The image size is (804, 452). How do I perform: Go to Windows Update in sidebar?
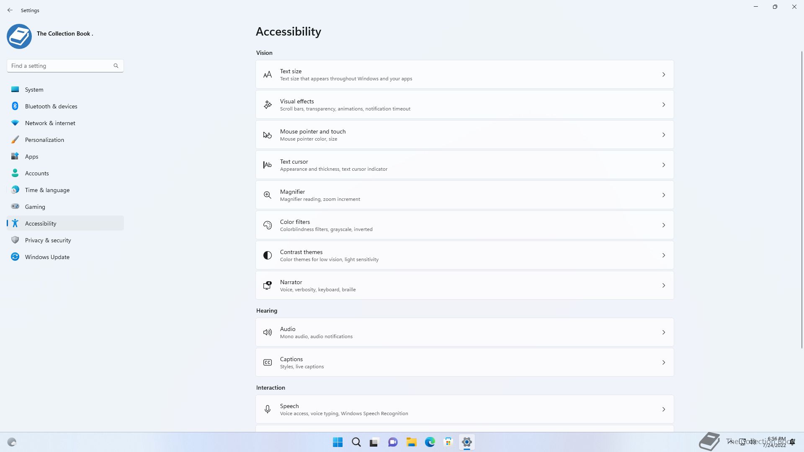[47, 257]
